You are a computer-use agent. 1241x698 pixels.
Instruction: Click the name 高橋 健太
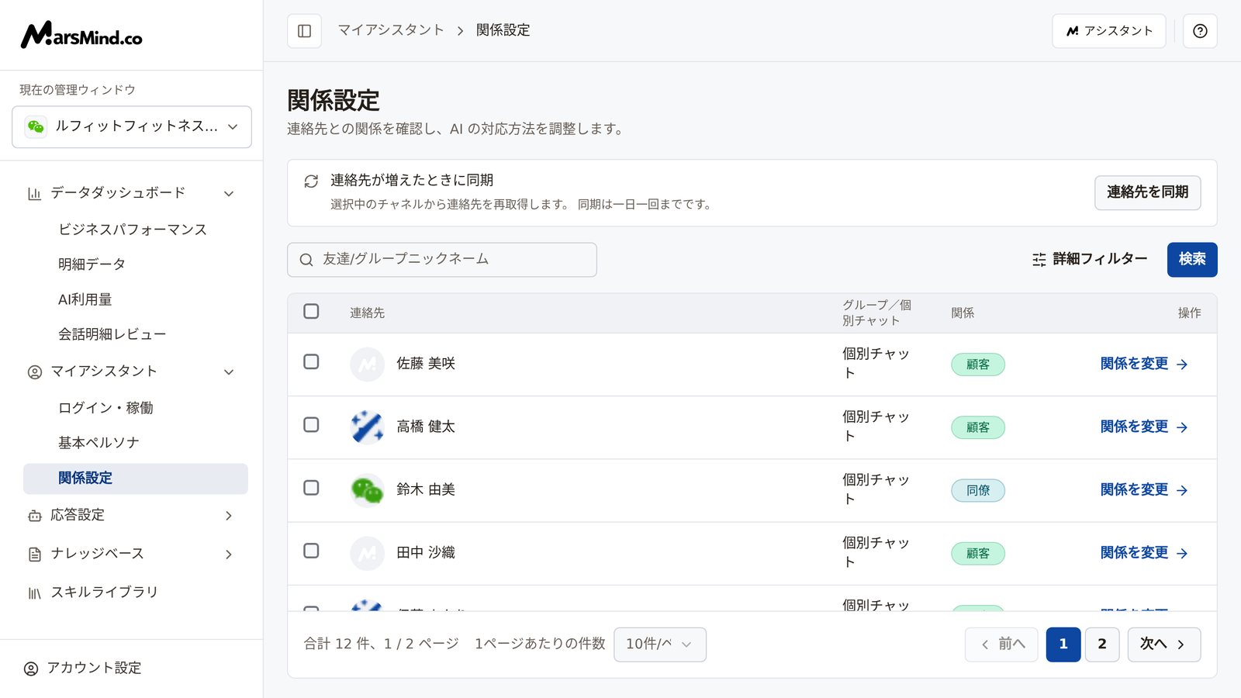(426, 427)
